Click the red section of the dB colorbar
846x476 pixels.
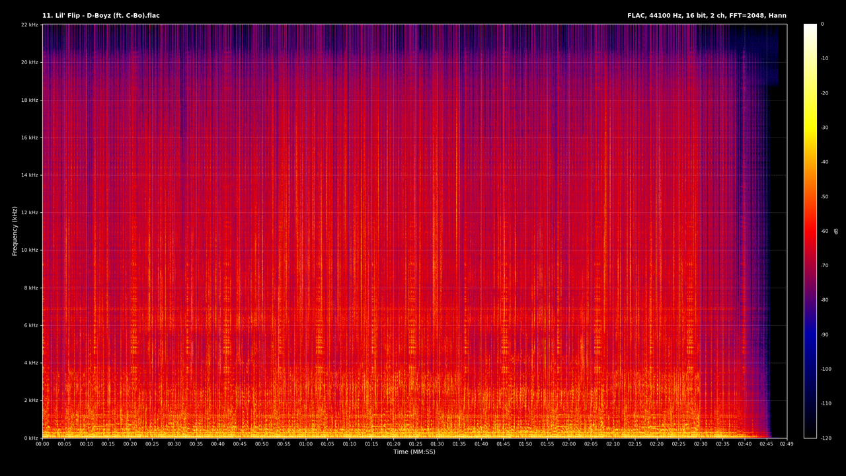[810, 231]
